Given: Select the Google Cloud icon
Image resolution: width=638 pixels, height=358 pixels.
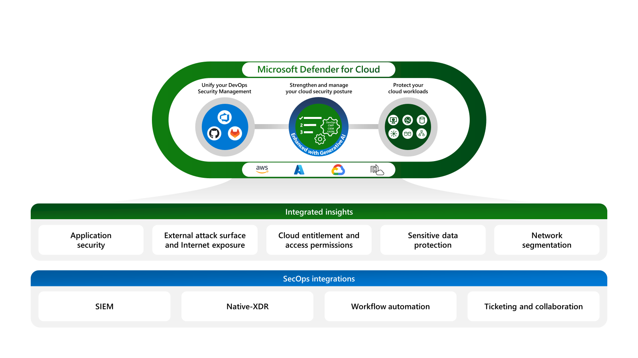Looking at the screenshot, I should [x=337, y=169].
